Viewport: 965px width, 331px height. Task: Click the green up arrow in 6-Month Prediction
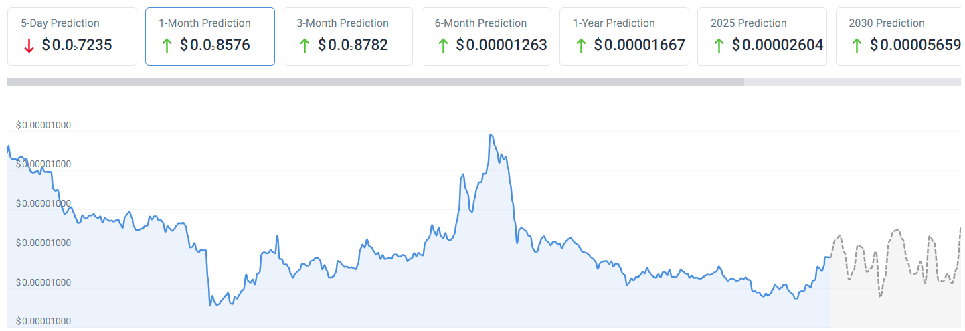tap(442, 46)
